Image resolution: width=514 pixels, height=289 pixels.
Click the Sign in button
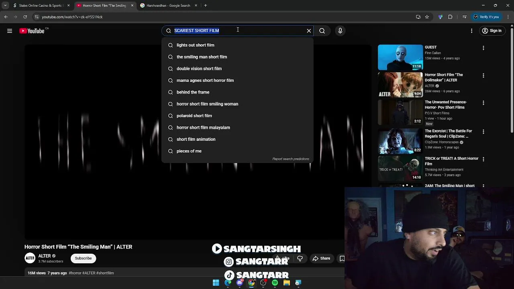pos(492,31)
